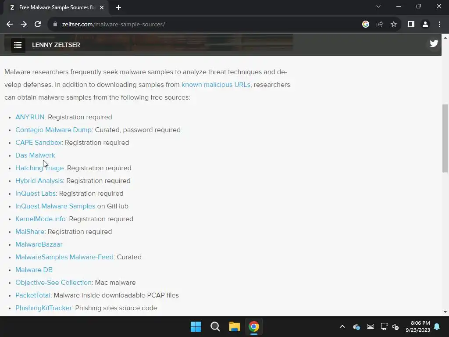The image size is (449, 337).
Task: Click the page vertical scrollbar thumb
Action: (x=445, y=138)
